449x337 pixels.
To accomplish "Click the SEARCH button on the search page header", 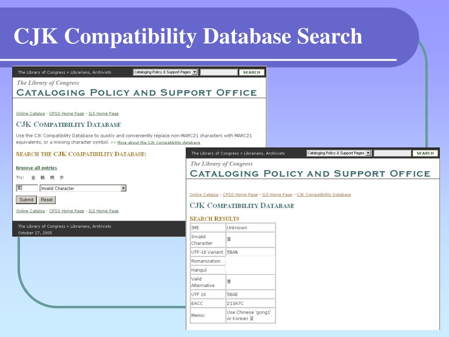I will (x=252, y=72).
